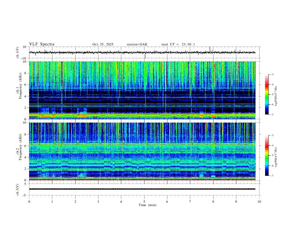Click the "VLF Spectra" title text
292x226 pixels.
coord(42,44)
